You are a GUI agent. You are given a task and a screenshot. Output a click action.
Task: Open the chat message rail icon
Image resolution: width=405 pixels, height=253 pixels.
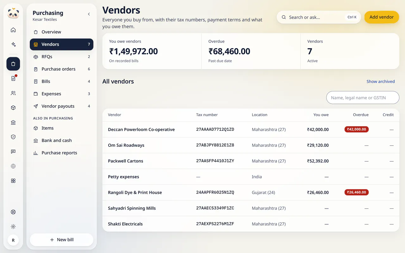coord(13,151)
